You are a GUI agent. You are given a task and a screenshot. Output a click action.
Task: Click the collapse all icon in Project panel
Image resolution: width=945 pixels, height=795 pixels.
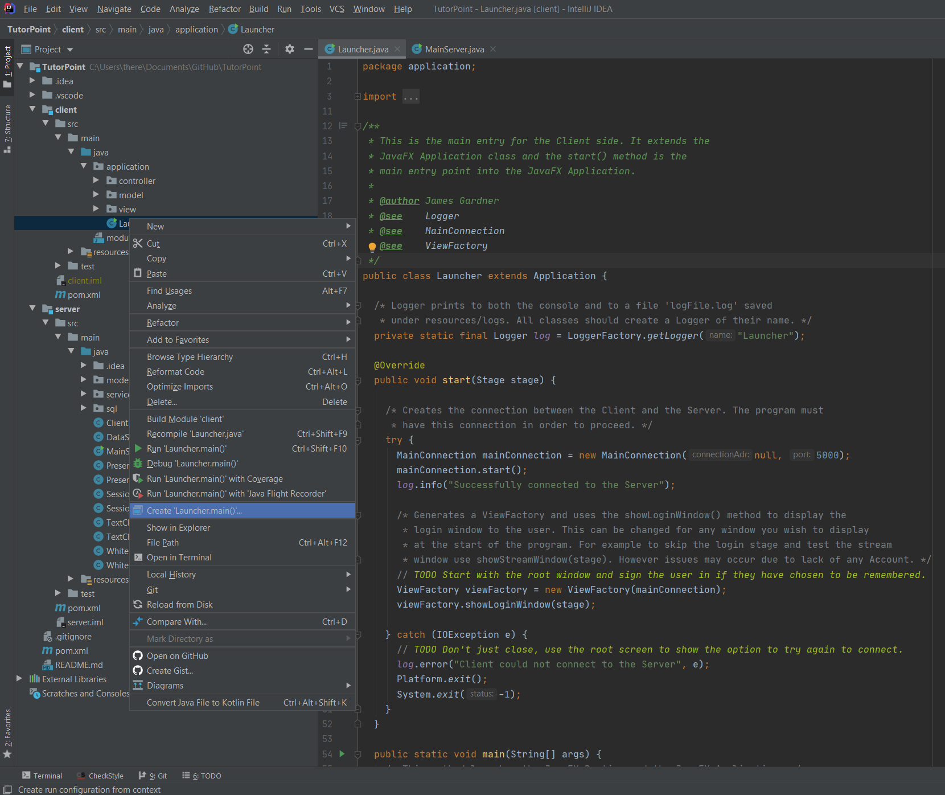point(266,49)
